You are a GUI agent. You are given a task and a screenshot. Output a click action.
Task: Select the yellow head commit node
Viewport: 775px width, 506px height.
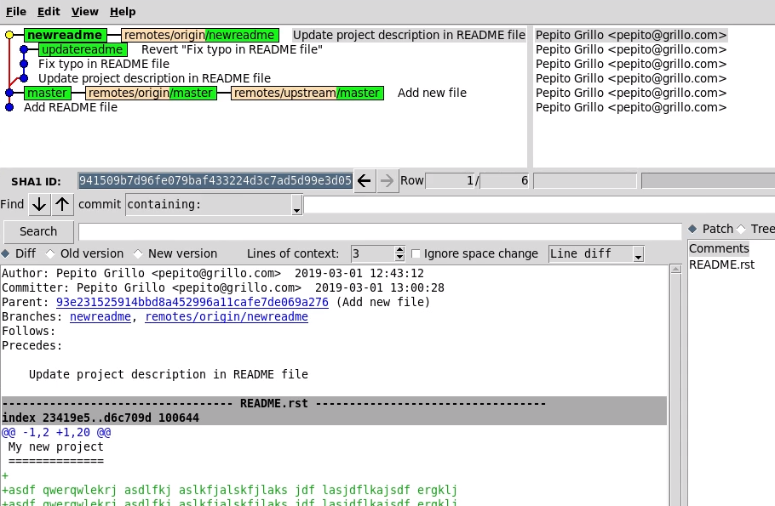pos(9,36)
